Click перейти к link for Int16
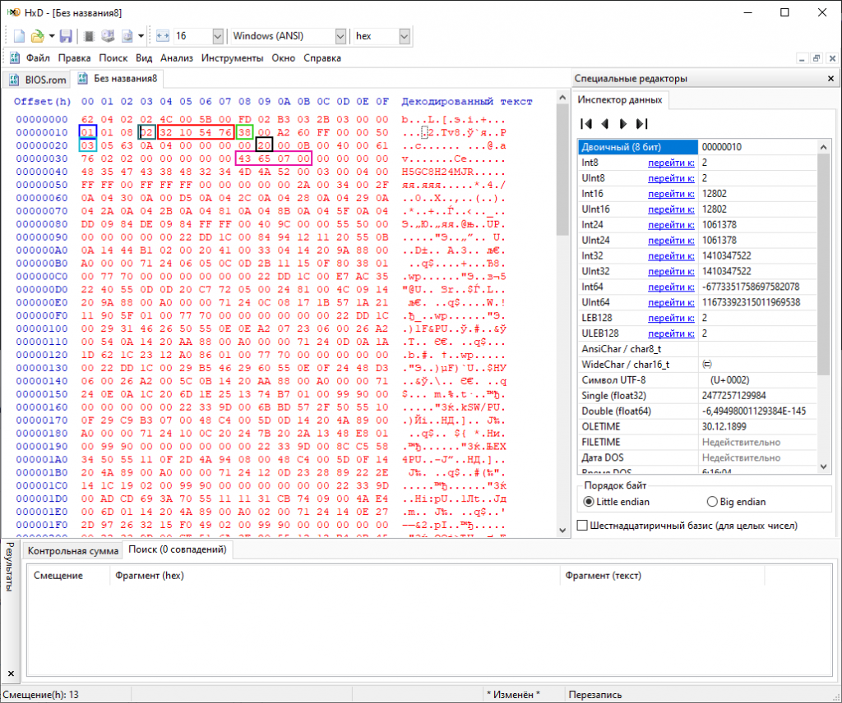The height and width of the screenshot is (703, 842). pos(671,194)
